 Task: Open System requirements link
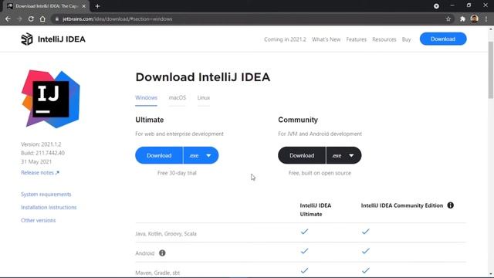click(46, 194)
